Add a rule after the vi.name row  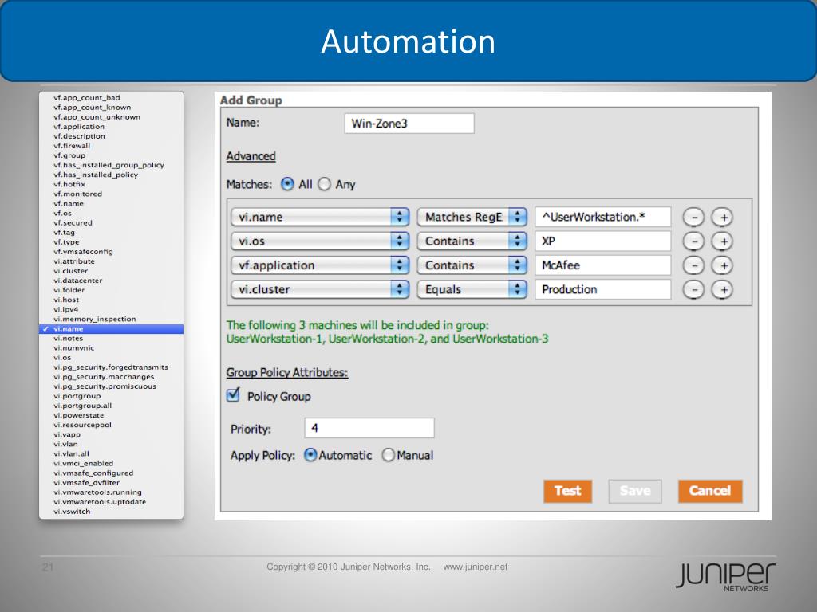pos(721,217)
